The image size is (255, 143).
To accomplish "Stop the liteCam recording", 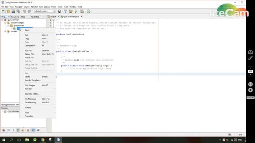I will [x=251, y=90].
